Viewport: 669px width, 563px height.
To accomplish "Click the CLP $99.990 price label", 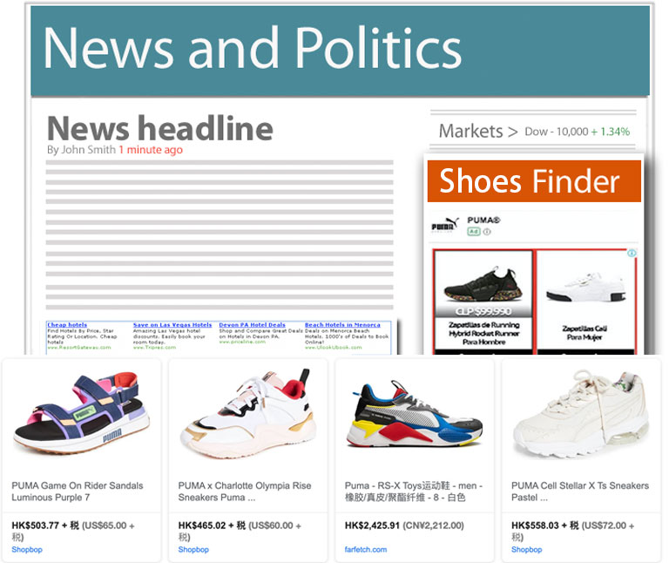I will (x=483, y=311).
